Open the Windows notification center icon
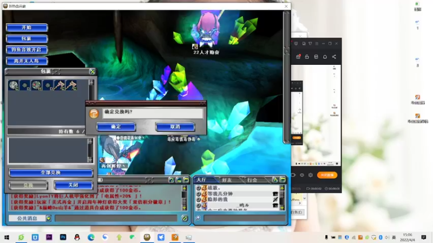This screenshot has height=243, width=433. coord(424,237)
